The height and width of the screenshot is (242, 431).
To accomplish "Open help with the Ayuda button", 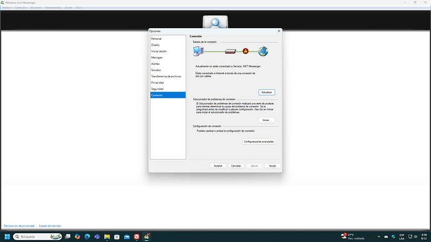I will click(272, 166).
